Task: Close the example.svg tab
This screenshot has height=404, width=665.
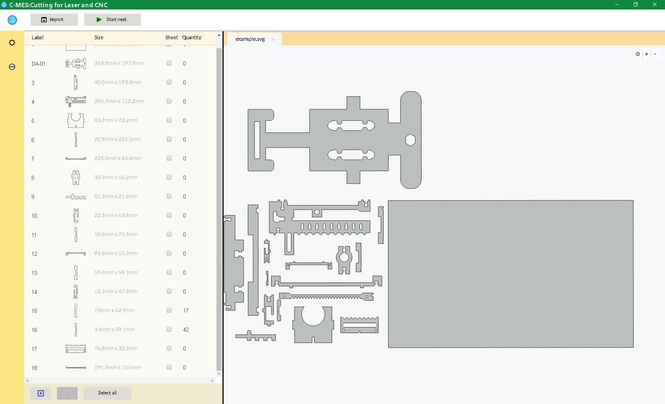Action: [x=273, y=39]
